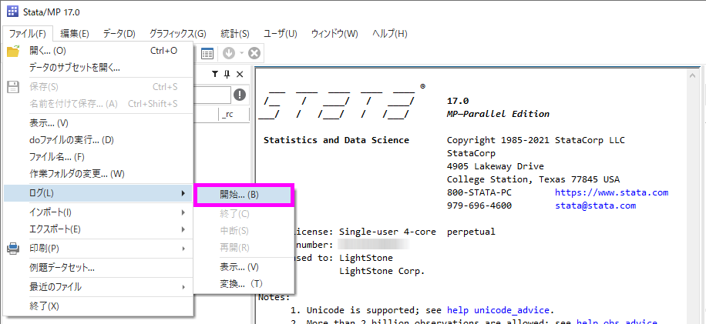The width and height of the screenshot is (706, 324).
Task: Open the 編集(E) menu
Action: tap(75, 33)
